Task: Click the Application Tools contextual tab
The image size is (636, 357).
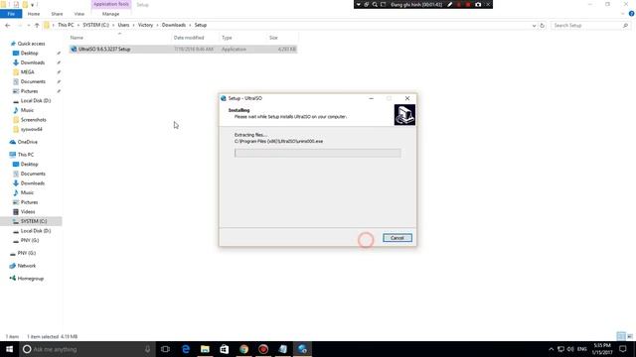Action: click(x=110, y=4)
